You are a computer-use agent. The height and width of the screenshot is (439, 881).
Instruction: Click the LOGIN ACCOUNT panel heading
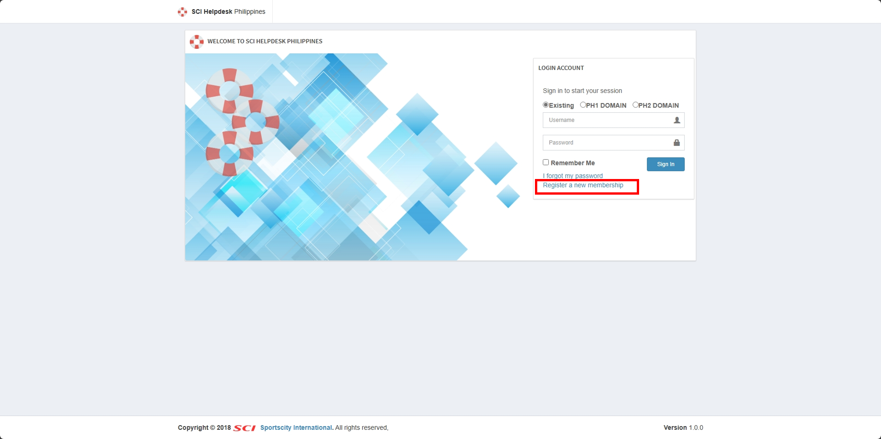pyautogui.click(x=561, y=68)
